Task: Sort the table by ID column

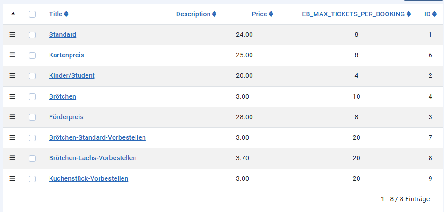Action: [430, 14]
